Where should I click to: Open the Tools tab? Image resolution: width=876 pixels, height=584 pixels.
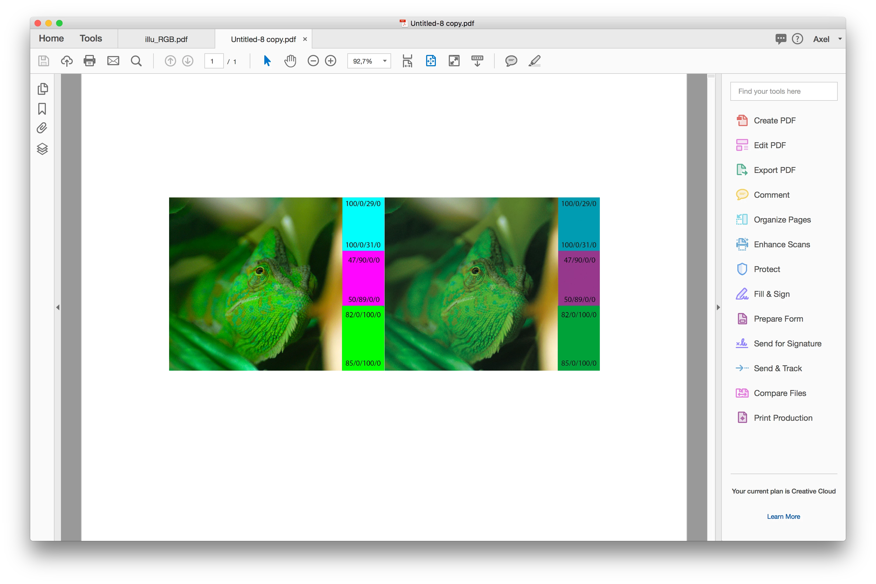(91, 38)
